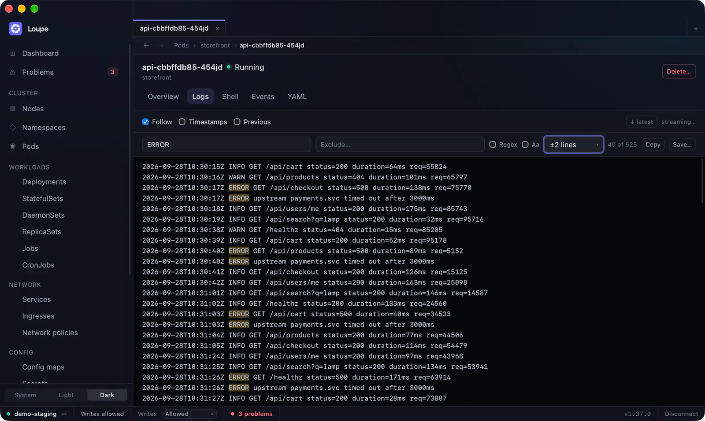Image resolution: width=705 pixels, height=421 pixels.
Task: Click the green Running status dot
Action: coord(229,67)
